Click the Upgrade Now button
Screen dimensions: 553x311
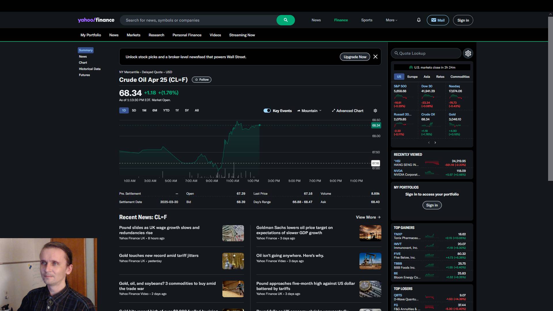(355, 57)
